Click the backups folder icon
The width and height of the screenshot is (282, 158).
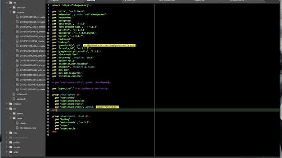point(14,7)
